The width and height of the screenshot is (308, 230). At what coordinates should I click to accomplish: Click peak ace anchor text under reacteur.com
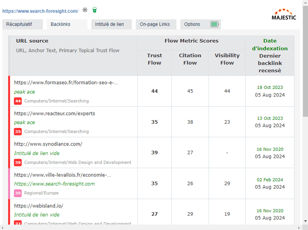(24, 122)
